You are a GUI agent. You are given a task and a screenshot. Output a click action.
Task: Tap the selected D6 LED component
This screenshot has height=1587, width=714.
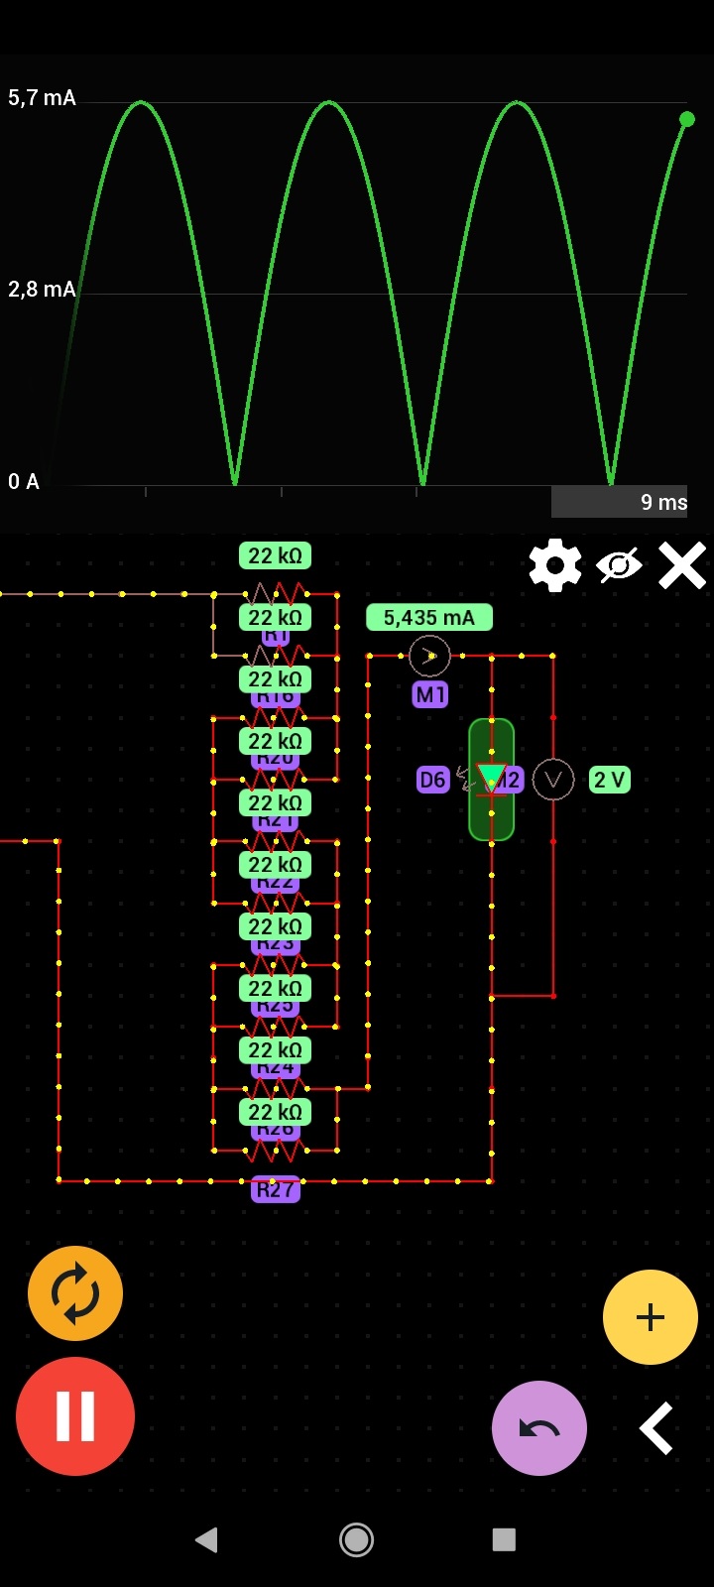tap(491, 780)
